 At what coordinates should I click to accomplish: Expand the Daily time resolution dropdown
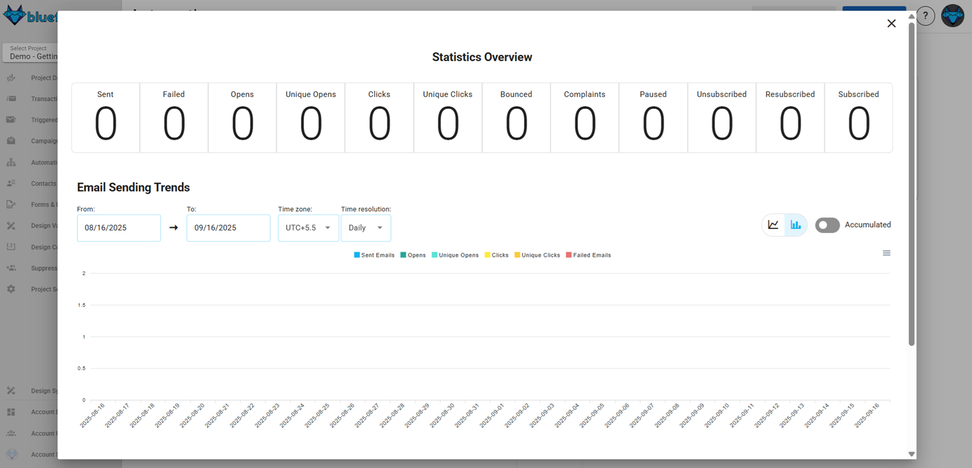366,227
